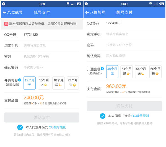The image size is (166, 147).
Task: Tap 八位靓号 back label on left screen
Action: pyautogui.click(x=15, y=12)
